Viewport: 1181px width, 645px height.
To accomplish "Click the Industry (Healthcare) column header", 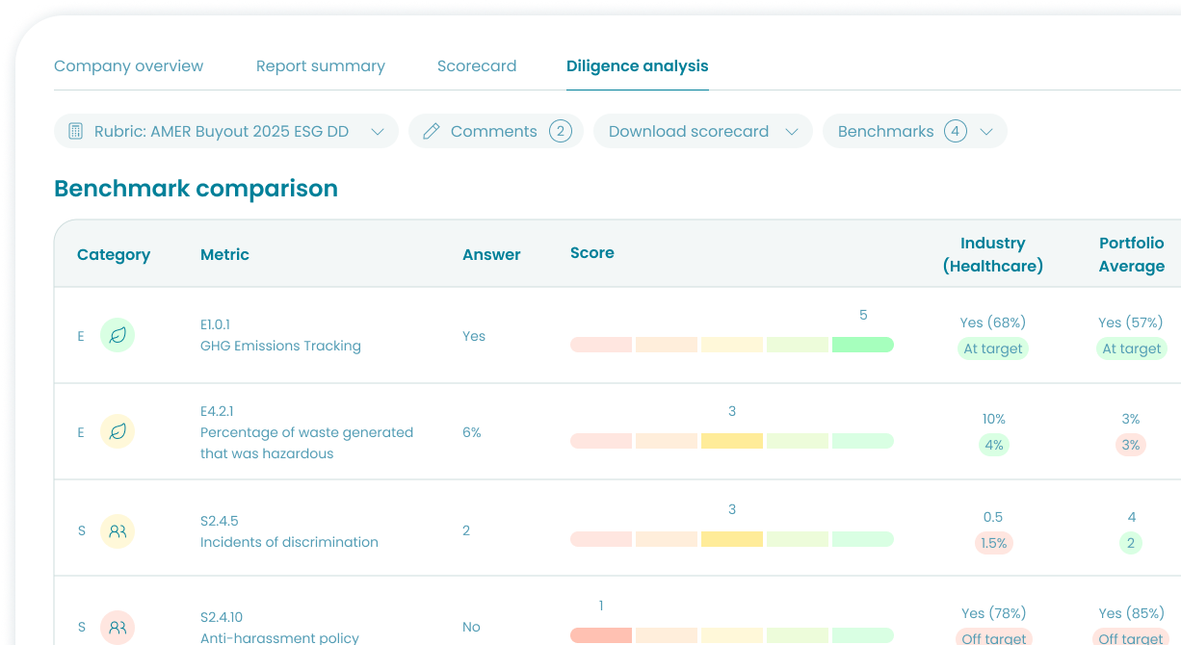I will [x=993, y=254].
